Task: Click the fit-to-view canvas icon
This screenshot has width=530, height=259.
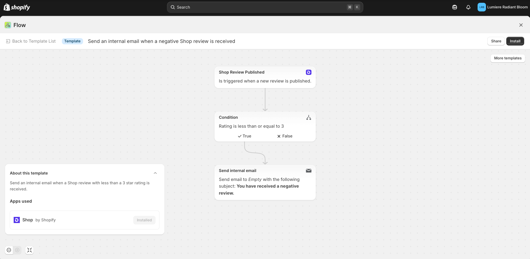Action: pyautogui.click(x=30, y=250)
